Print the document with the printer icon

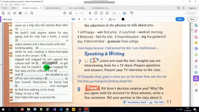tap(20, 13)
